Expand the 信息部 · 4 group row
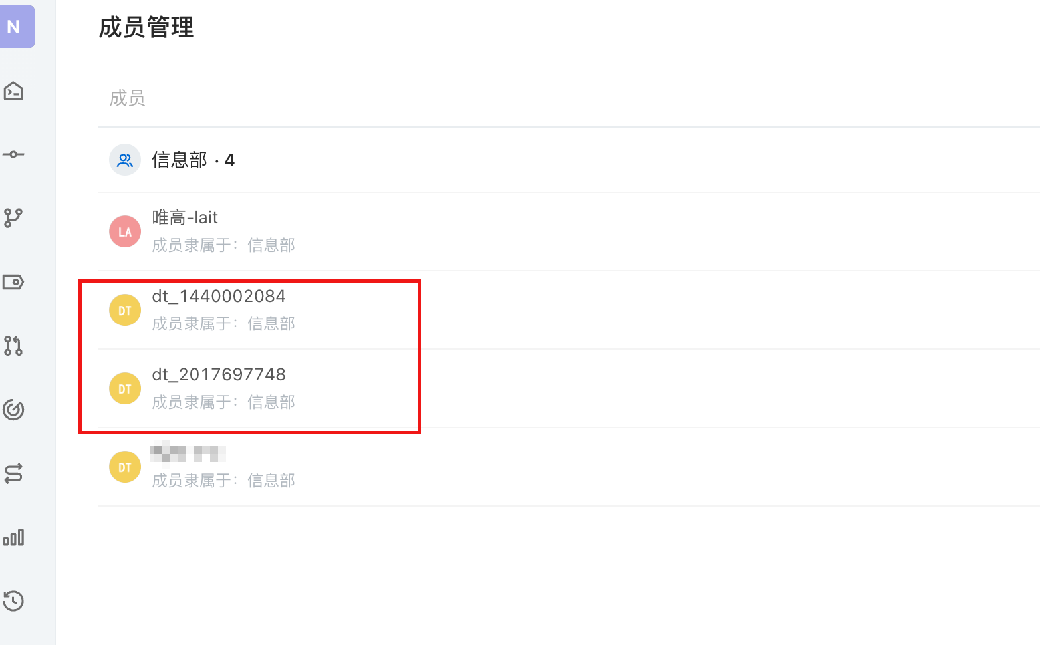Image resolution: width=1040 pixels, height=645 pixels. click(569, 160)
